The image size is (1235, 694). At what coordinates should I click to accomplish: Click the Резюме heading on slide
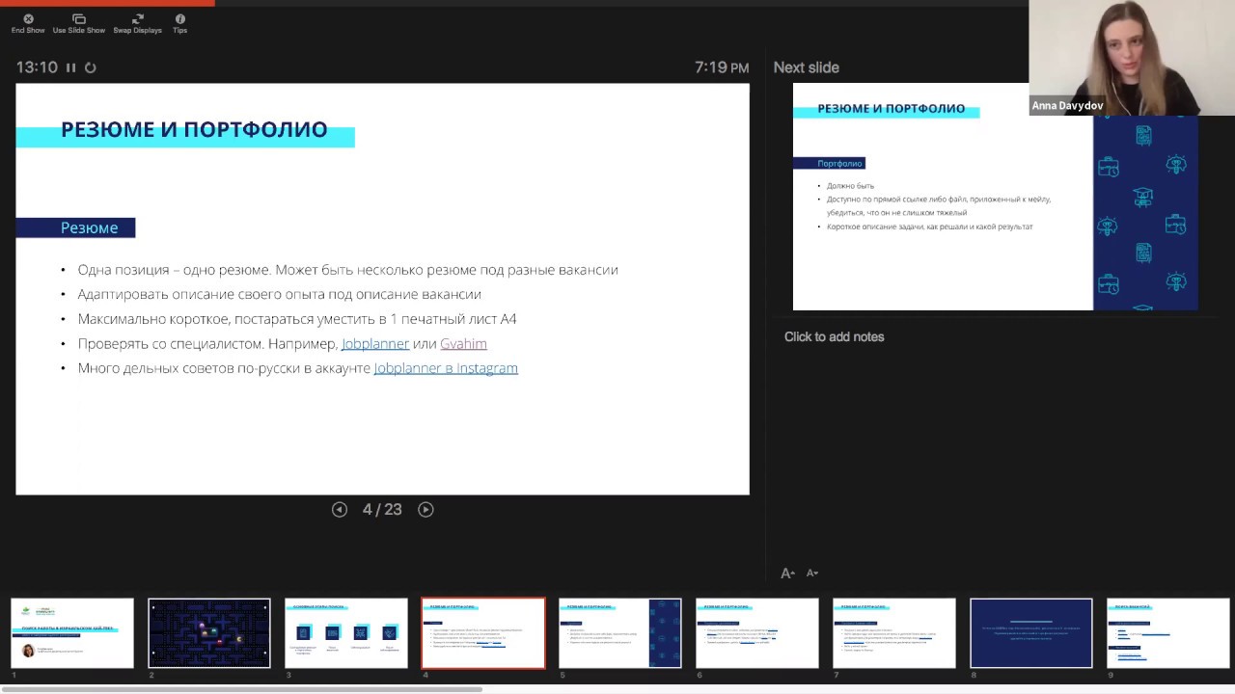tap(89, 227)
